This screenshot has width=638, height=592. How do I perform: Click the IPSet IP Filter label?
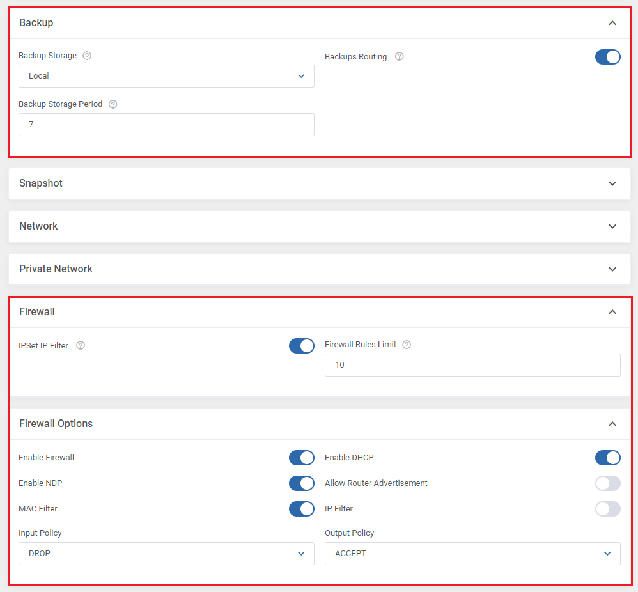coord(43,346)
